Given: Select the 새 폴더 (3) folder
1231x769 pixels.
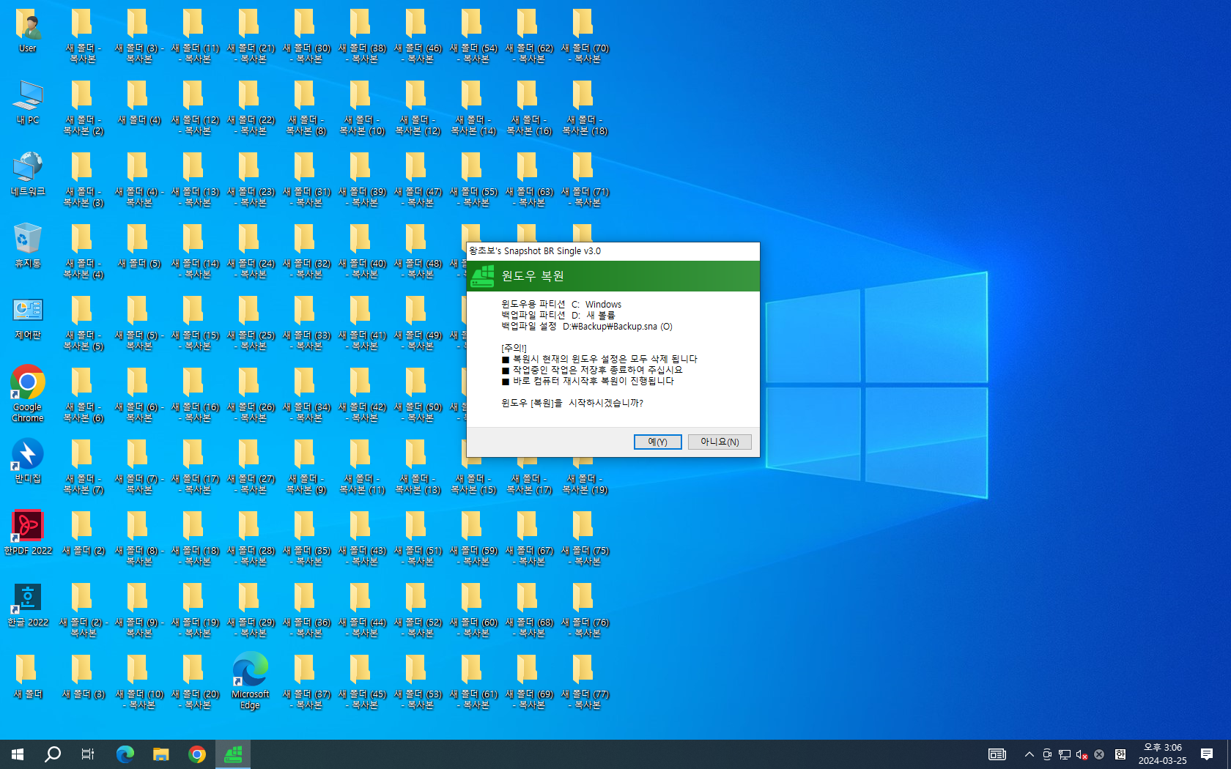Looking at the screenshot, I should pyautogui.click(x=84, y=677).
